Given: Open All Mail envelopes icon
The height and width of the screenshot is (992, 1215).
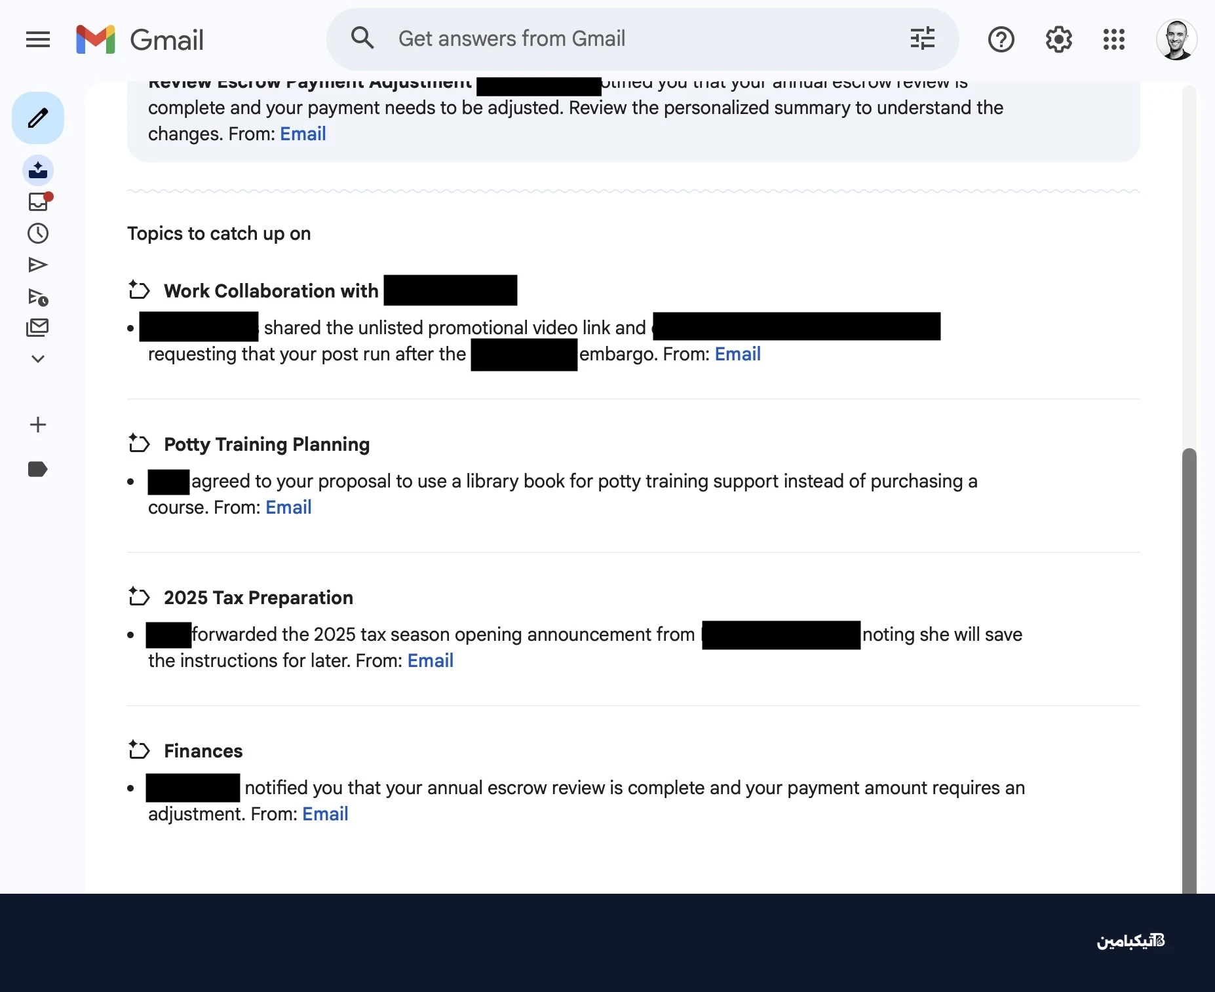Looking at the screenshot, I should coord(38,328).
